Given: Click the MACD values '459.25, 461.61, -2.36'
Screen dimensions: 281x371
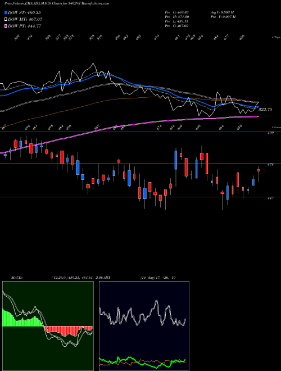Looking at the screenshot, I should coord(87,278).
